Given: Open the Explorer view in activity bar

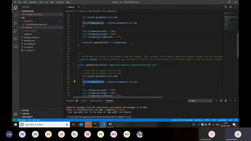Looking at the screenshot, I should [16, 8].
